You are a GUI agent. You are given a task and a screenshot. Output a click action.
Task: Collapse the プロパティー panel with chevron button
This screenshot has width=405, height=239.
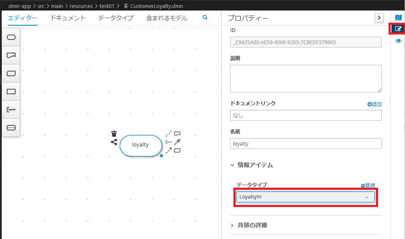379,18
